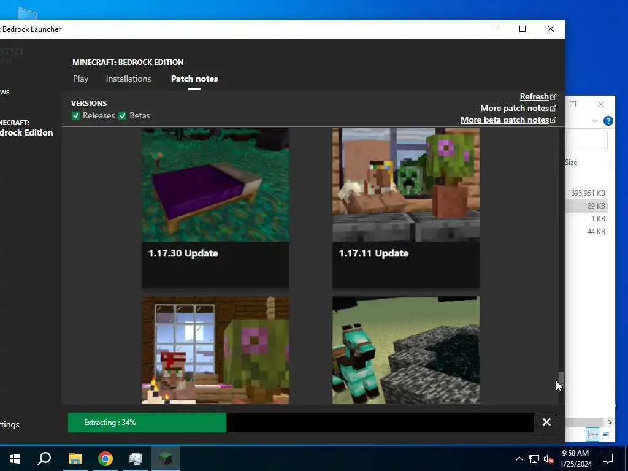Click the patch notes vertical scrollbar thumb
Image resolution: width=628 pixels, height=471 pixels.
561,378
